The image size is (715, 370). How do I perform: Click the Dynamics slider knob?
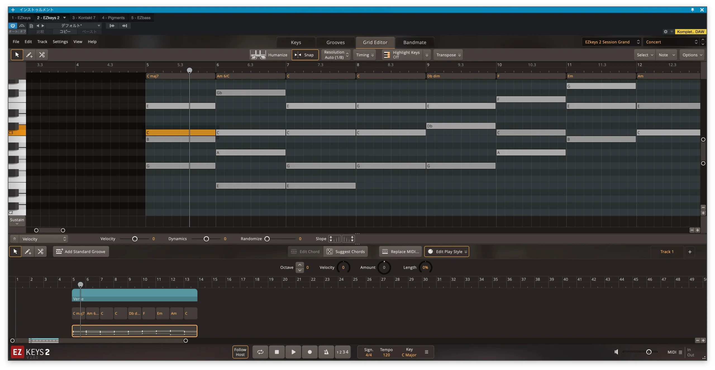coord(206,239)
